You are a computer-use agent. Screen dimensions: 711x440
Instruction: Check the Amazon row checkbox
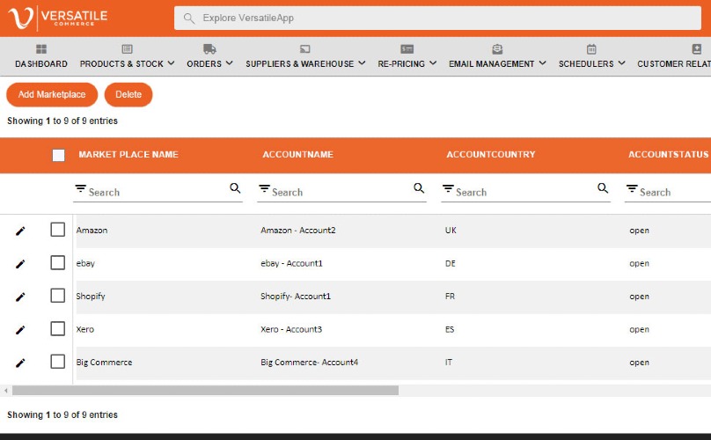(57, 230)
